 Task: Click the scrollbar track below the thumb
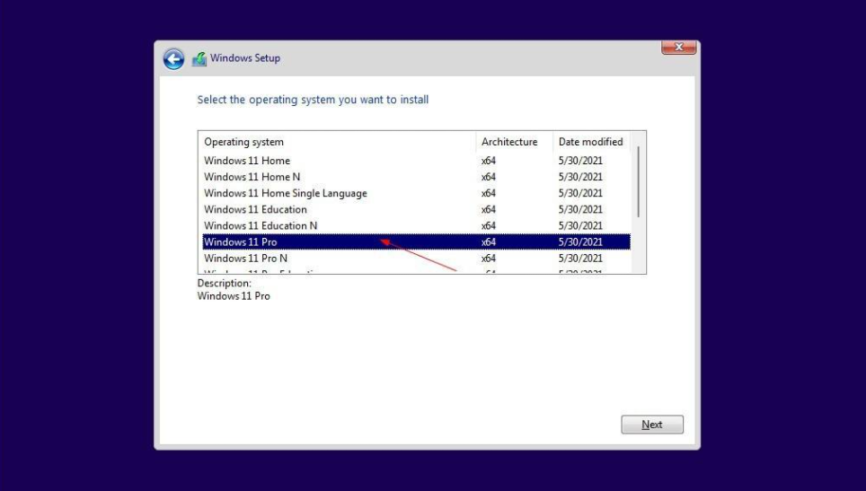(x=639, y=247)
